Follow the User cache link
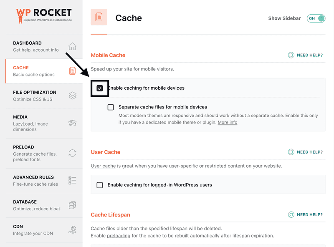 [x=103, y=166]
